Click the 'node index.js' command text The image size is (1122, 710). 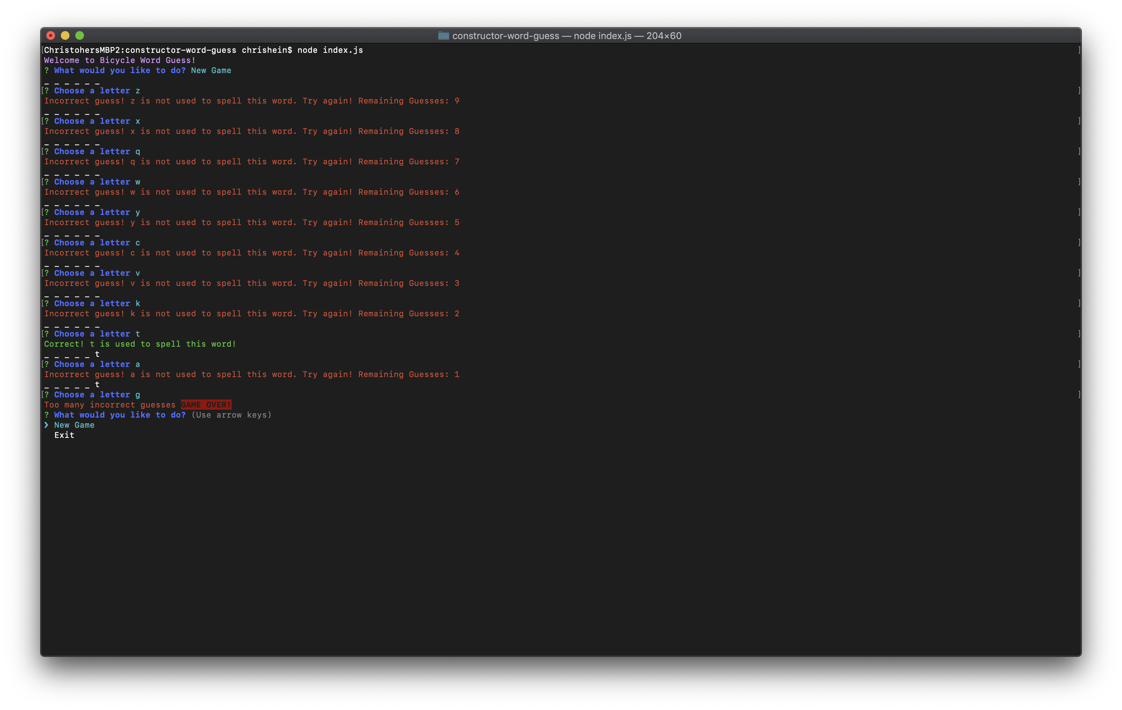[330, 50]
